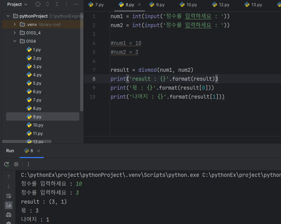Click the Project tree horizontal scrollbar
Screen dimensions: 281x224
pos(27,142)
